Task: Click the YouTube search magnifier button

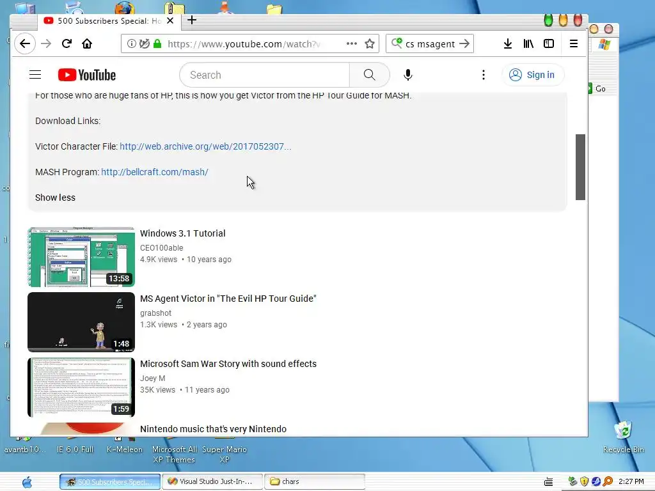Action: point(369,75)
